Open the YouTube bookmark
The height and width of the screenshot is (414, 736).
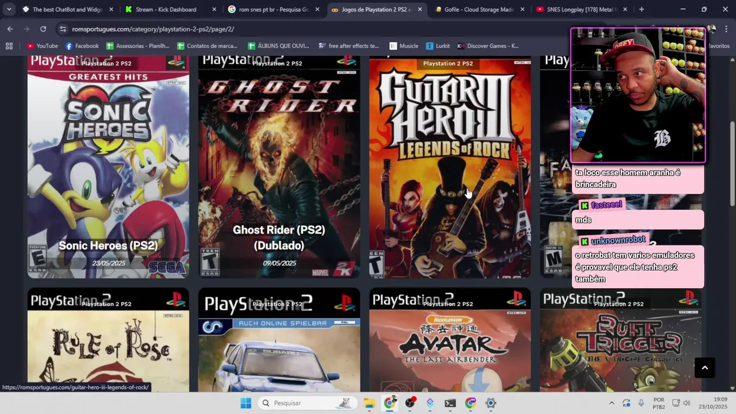[42, 46]
